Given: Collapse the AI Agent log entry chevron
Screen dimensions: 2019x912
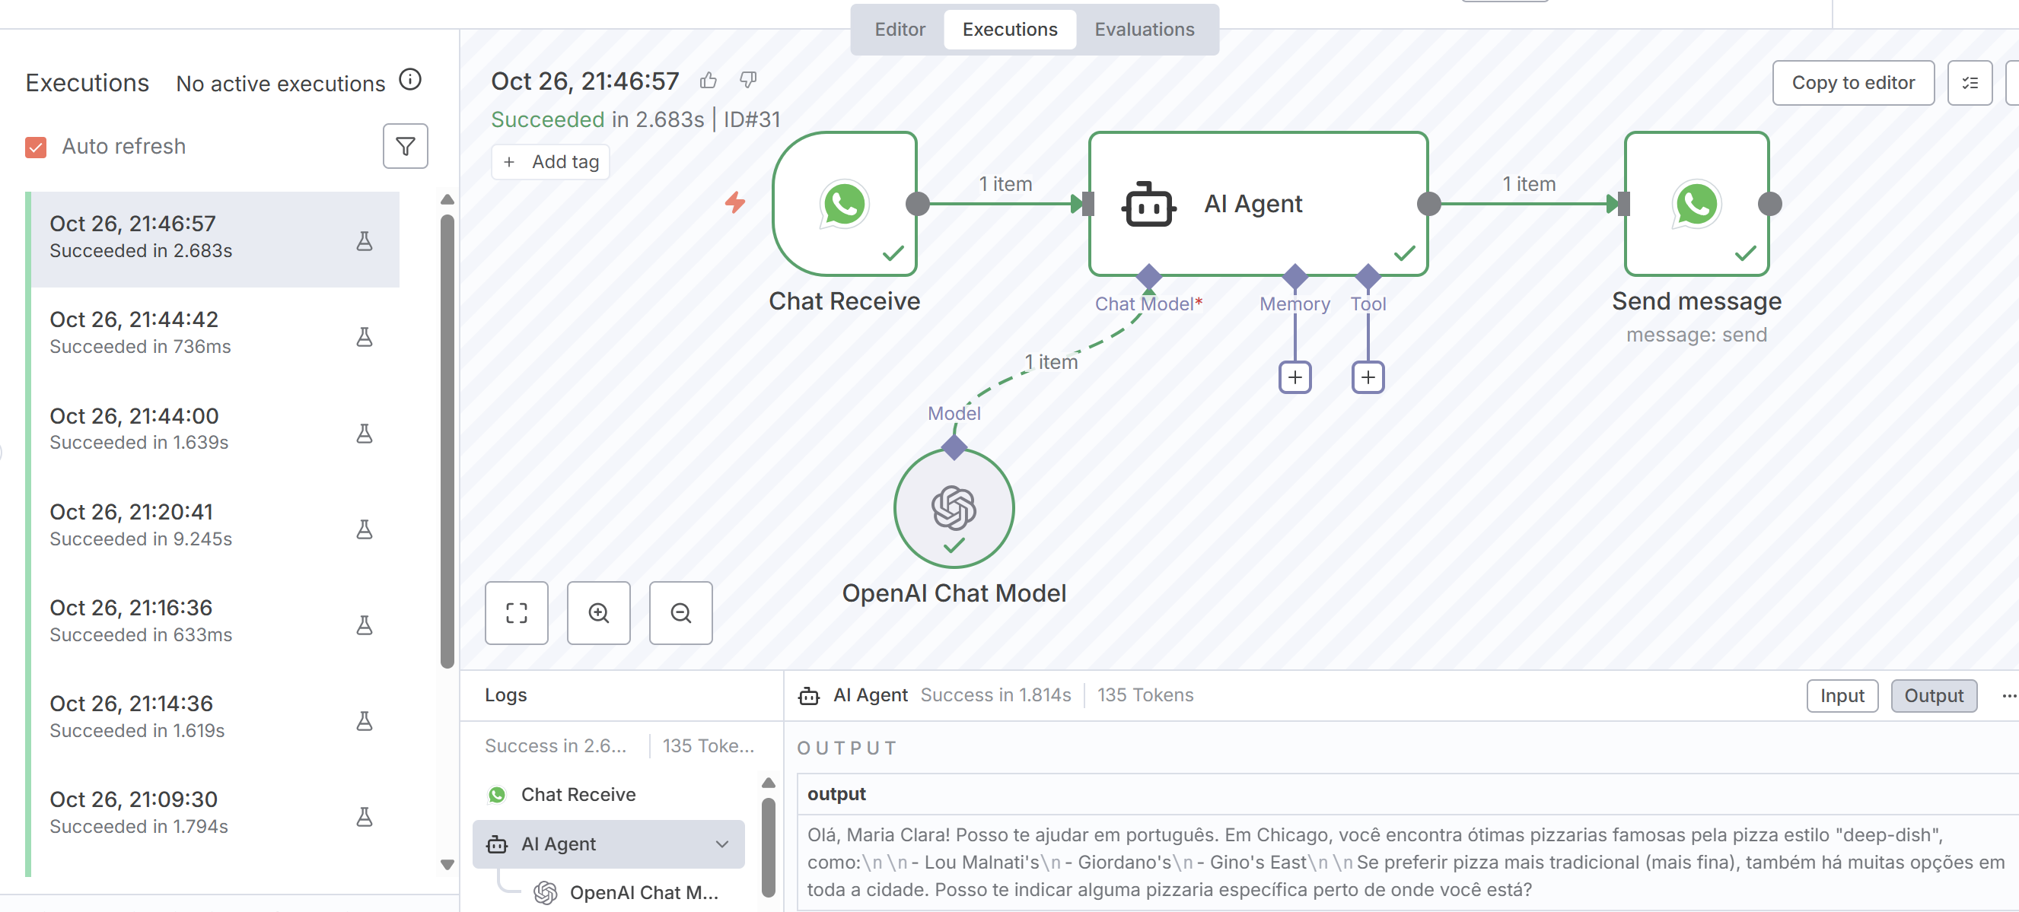Looking at the screenshot, I should [722, 844].
